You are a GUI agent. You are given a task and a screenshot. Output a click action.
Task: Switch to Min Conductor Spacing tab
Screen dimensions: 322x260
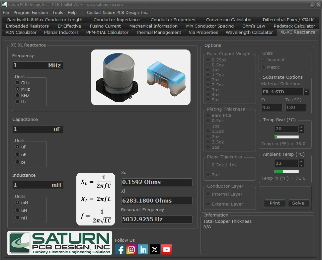pyautogui.click(x=210, y=26)
